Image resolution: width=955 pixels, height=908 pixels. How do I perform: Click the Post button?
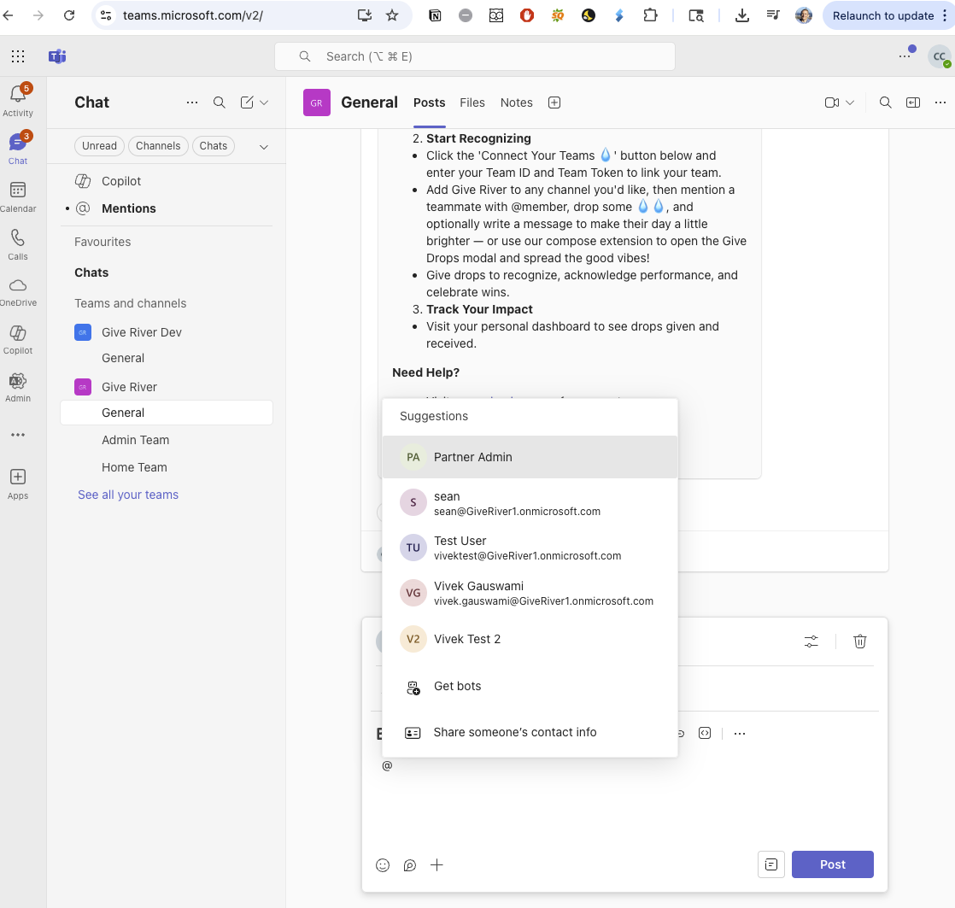833,864
